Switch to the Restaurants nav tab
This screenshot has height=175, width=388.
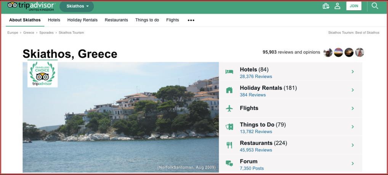[x=116, y=20]
